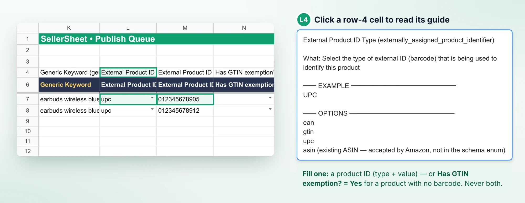Select column N header
525x203 pixels.
(x=244, y=28)
